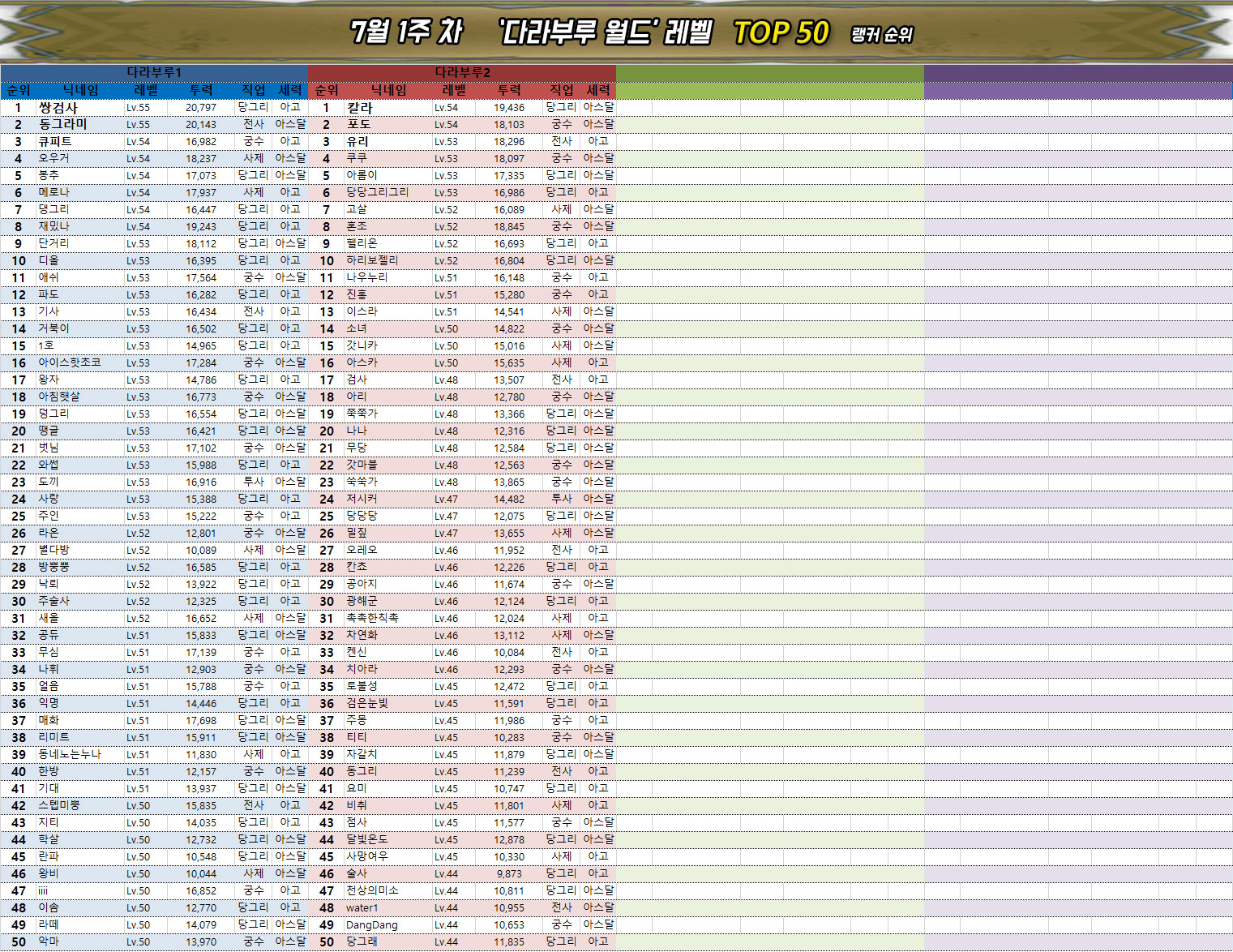Select the nickname cell 칼라
This screenshot has height=952, width=1233.
359,107
